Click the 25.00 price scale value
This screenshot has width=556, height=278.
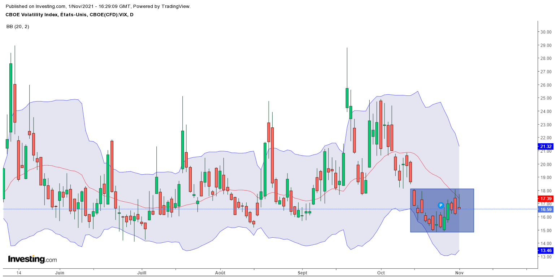(546, 98)
